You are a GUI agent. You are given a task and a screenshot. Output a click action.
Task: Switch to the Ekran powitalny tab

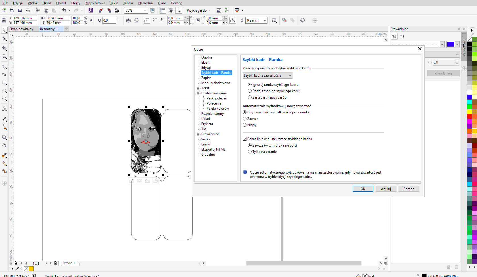tap(21, 29)
